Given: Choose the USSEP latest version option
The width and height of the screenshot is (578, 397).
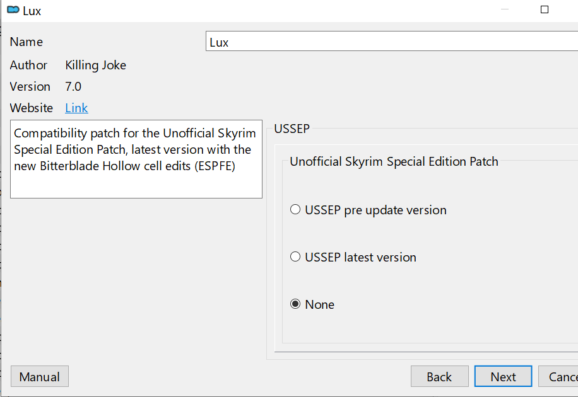Looking at the screenshot, I should 295,257.
